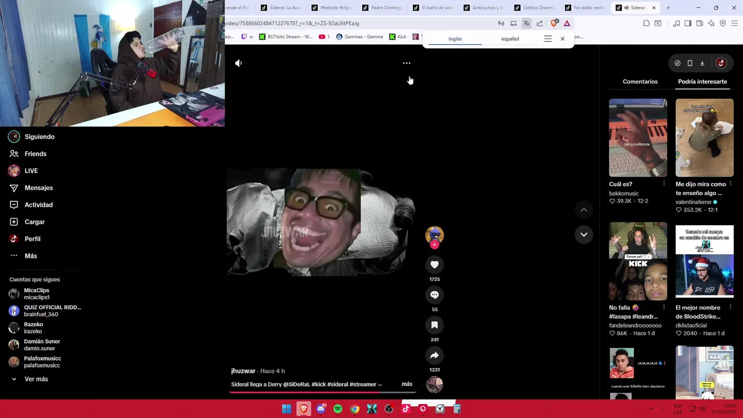Click the Brave Rewards triangle icon

tap(567, 23)
